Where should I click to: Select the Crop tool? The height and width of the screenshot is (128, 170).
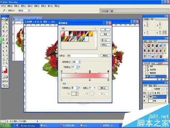click(x=3, y=31)
